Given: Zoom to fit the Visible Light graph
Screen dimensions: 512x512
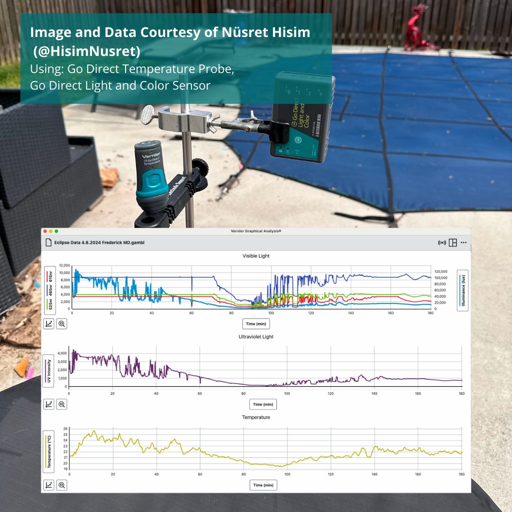Looking at the screenshot, I should click(x=61, y=324).
